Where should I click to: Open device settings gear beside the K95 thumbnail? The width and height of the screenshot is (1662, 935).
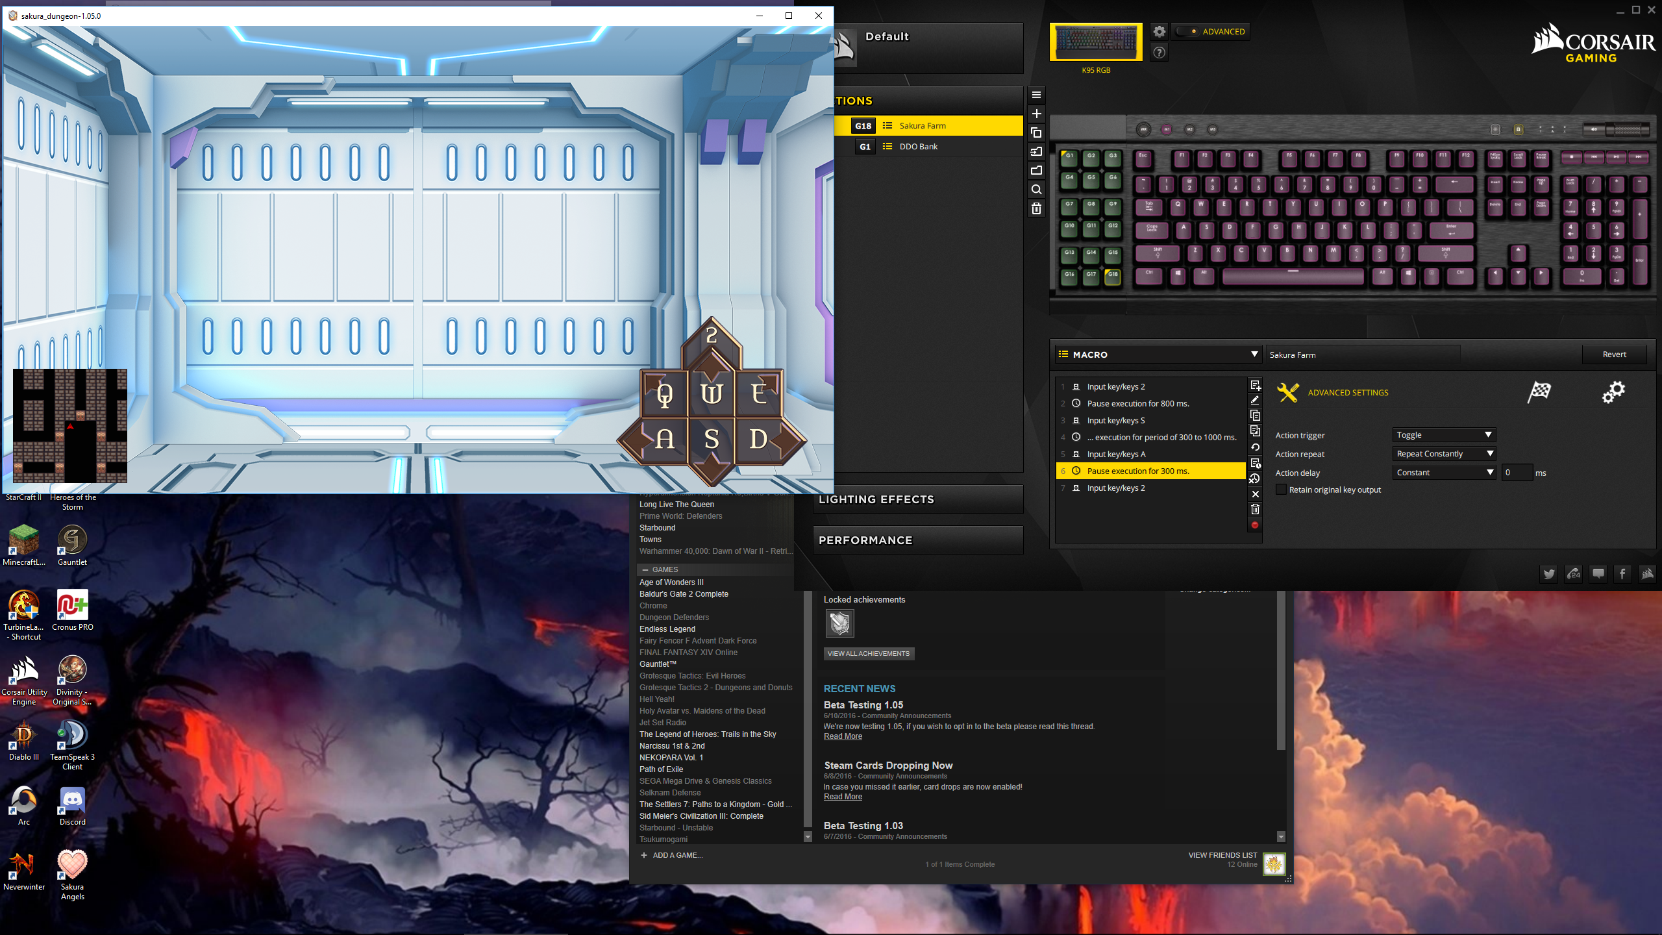pyautogui.click(x=1158, y=31)
